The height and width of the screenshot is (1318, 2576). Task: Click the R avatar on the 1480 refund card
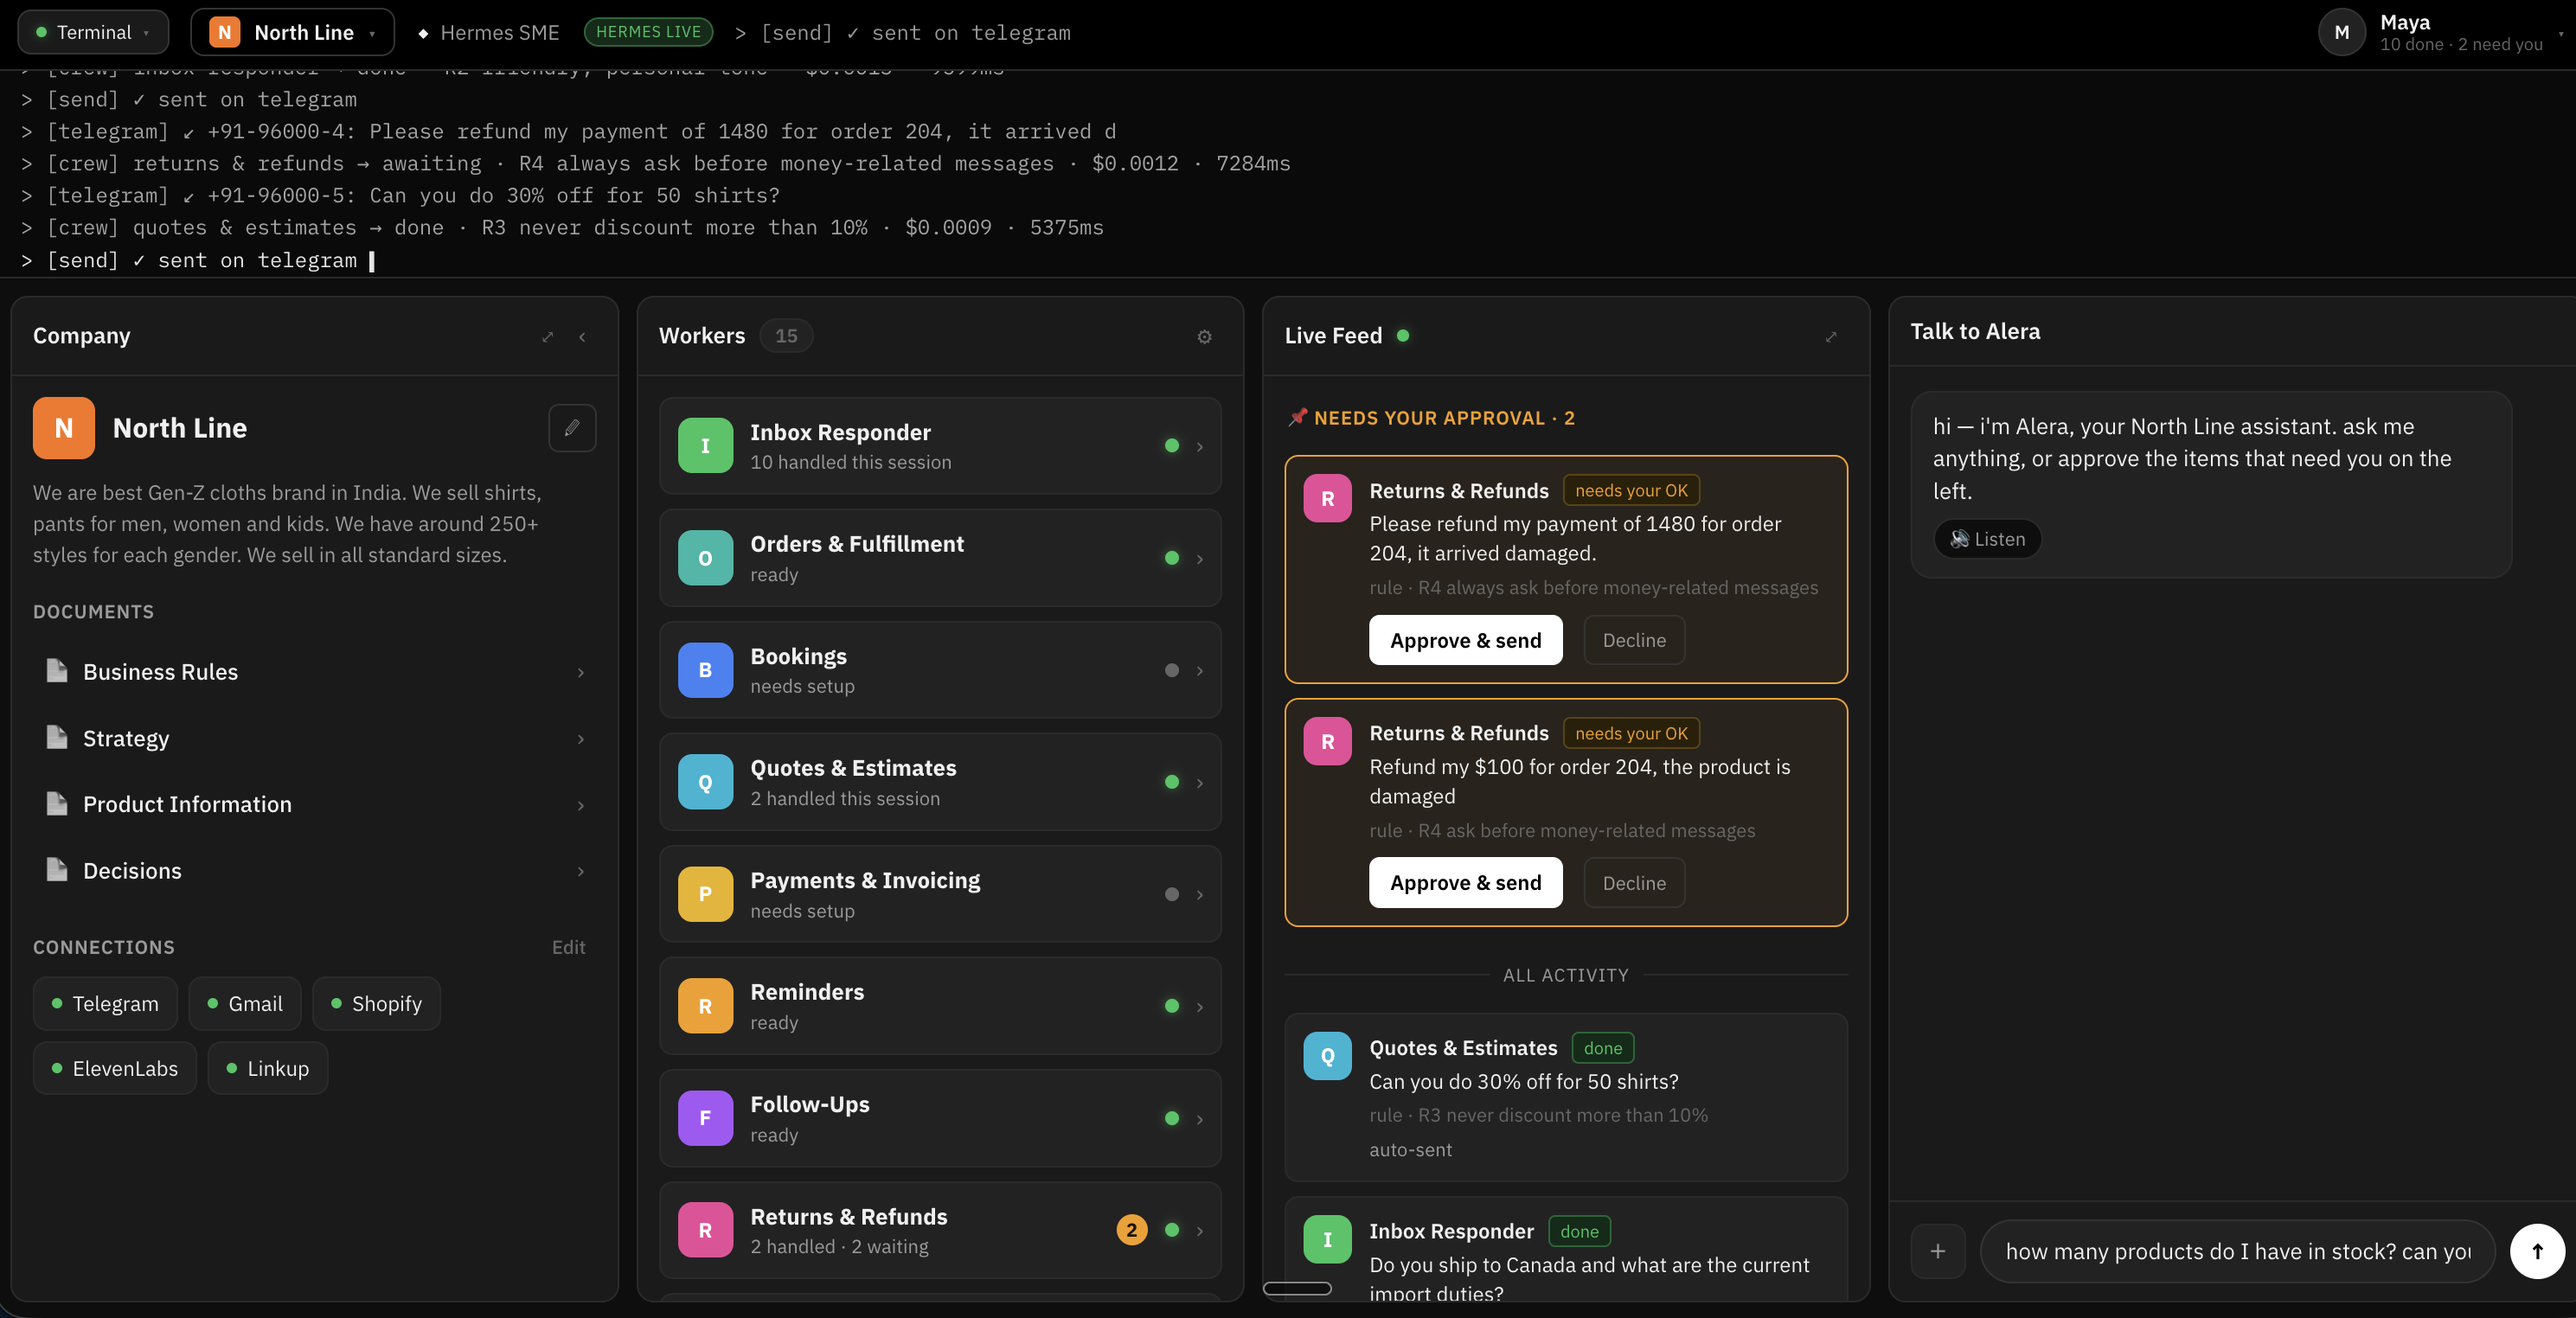(x=1327, y=499)
